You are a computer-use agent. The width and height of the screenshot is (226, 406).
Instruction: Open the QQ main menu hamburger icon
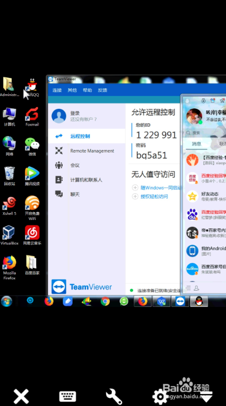click(x=189, y=288)
